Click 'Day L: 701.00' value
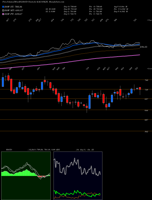The width and height of the screenshot is (152, 200). [x=70, y=12]
